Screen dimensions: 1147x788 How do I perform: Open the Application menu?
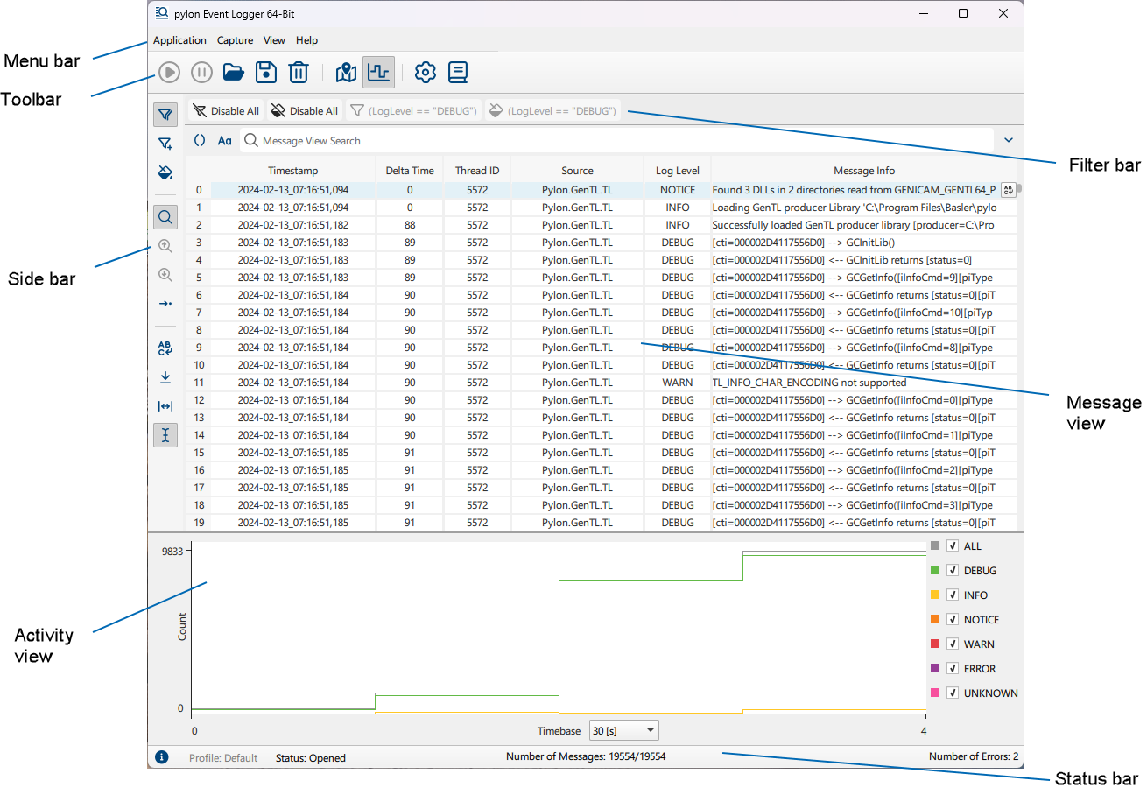[x=179, y=40]
